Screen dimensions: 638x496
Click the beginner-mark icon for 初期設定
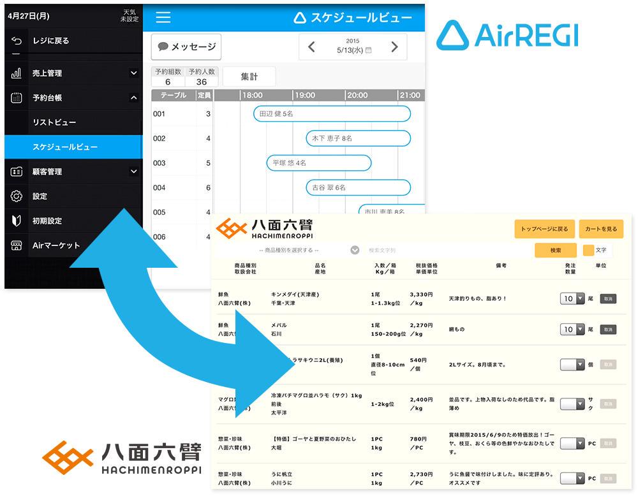[x=17, y=221]
